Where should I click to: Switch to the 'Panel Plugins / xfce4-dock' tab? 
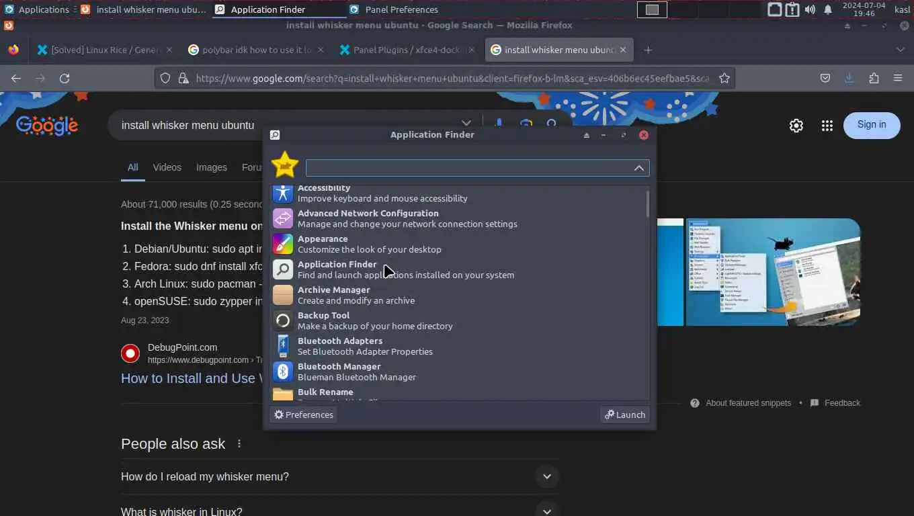click(407, 50)
